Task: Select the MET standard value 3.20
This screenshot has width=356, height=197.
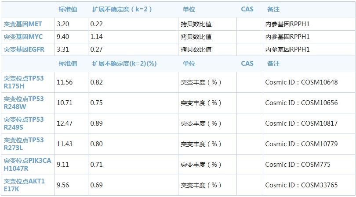Action: pos(63,24)
